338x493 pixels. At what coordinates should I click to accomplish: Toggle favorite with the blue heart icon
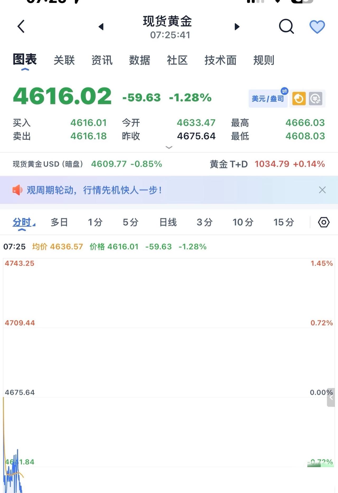click(x=317, y=27)
